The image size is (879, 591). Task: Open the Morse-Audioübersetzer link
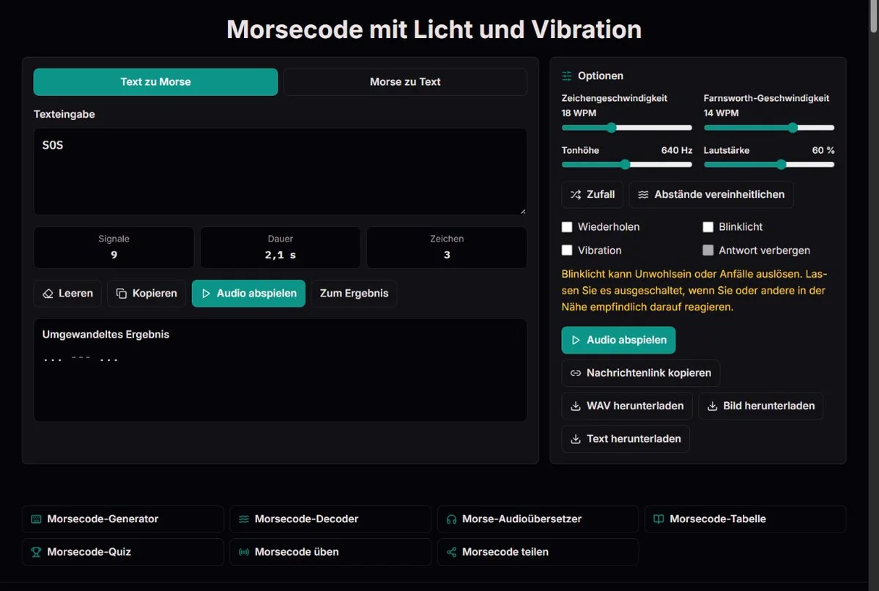(538, 519)
